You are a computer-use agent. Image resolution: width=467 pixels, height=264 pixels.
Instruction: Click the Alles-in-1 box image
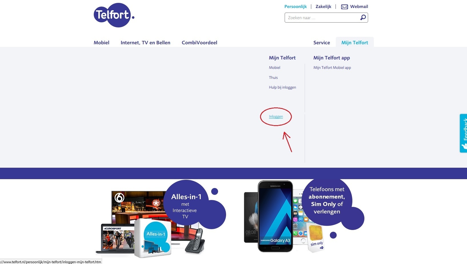coord(153,238)
